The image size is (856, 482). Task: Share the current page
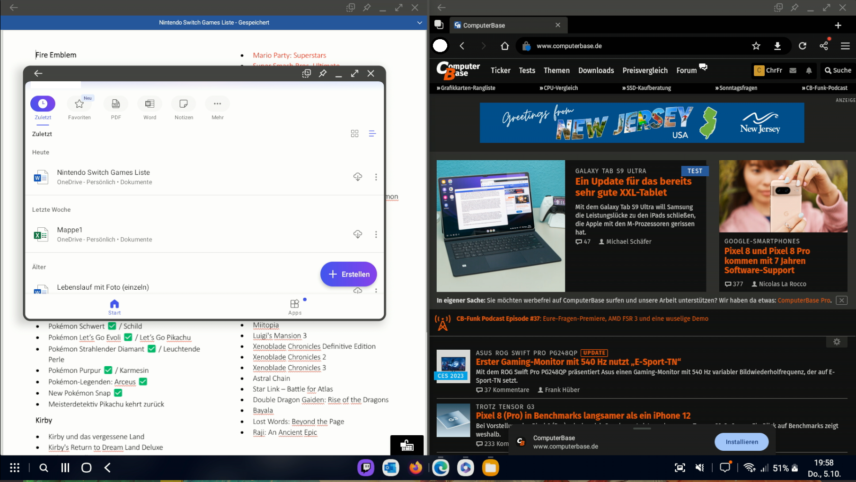(824, 46)
